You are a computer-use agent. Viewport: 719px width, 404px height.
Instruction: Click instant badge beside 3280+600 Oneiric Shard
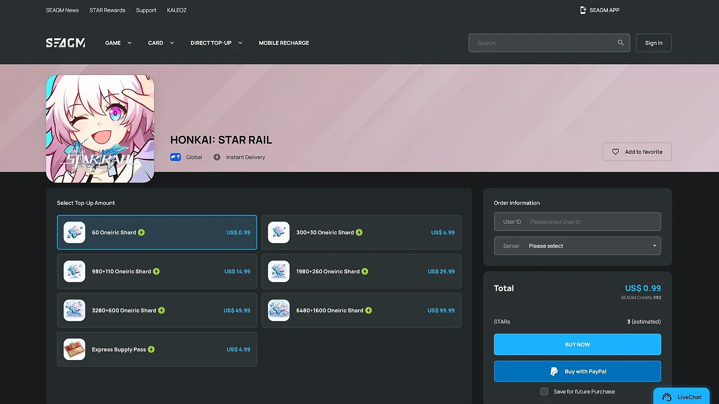[161, 311]
